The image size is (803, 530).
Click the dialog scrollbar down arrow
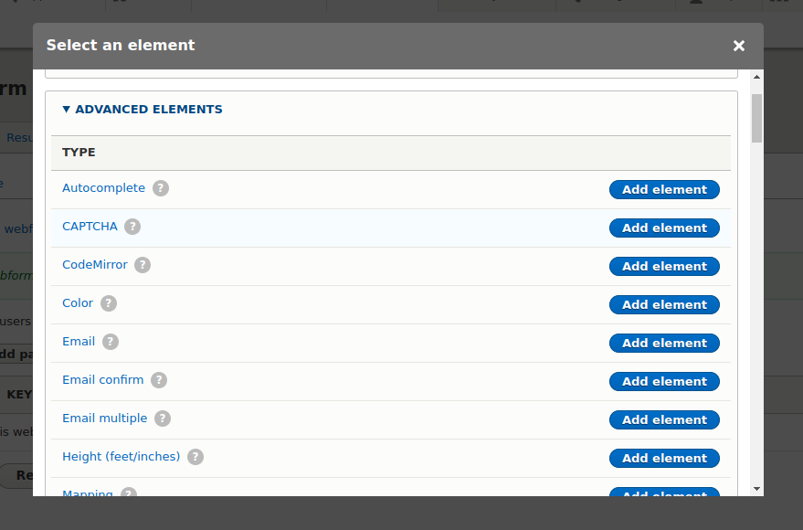757,489
